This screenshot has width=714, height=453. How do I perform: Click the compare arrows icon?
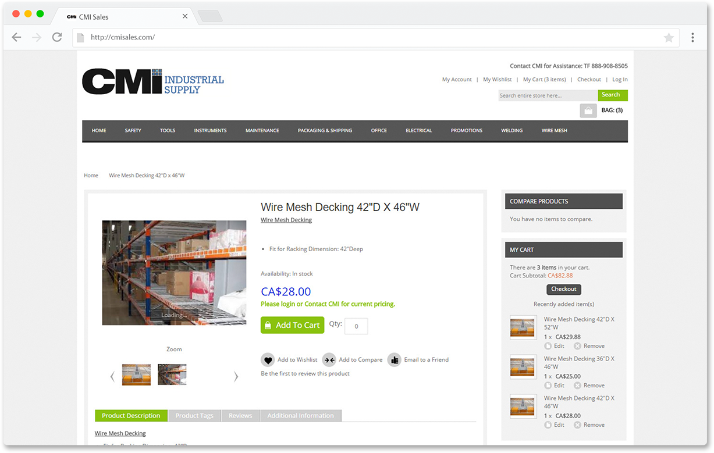click(329, 360)
